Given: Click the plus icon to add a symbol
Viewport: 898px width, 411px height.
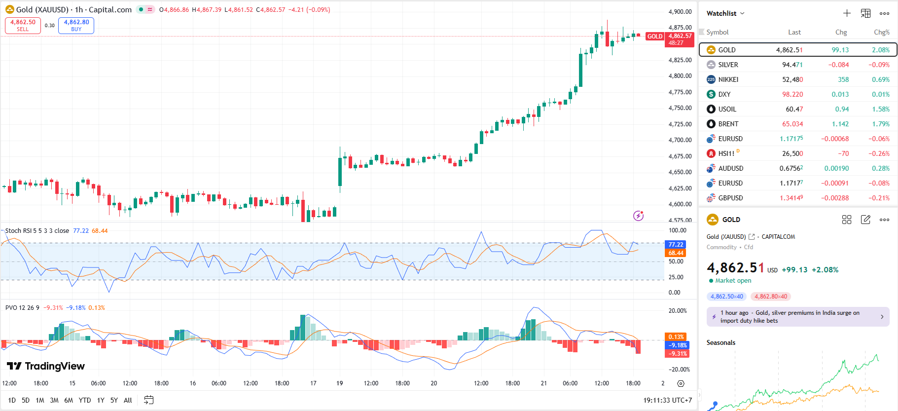Looking at the screenshot, I should 847,13.
